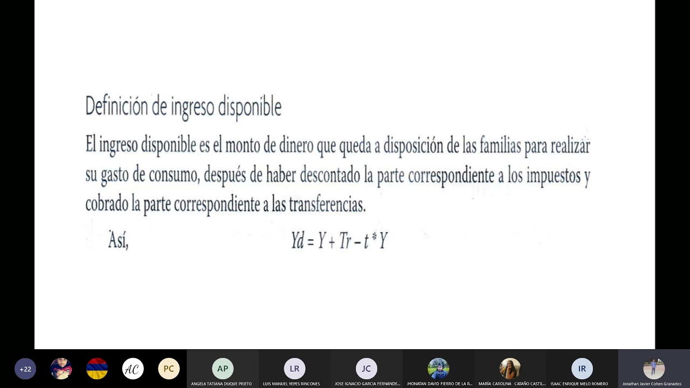Select Angela Tatiana Duque Prieto's AP tile
This screenshot has width=690, height=388.
coord(223,369)
